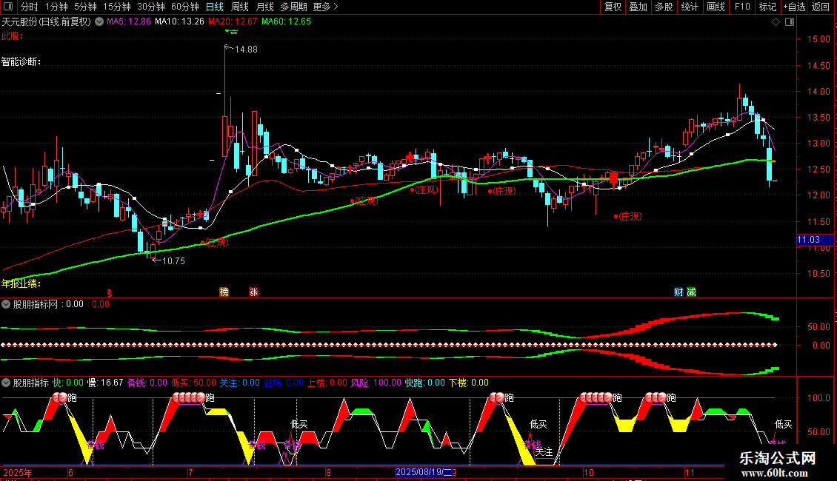Click the MA20: 12.67 value

[x=233, y=21]
